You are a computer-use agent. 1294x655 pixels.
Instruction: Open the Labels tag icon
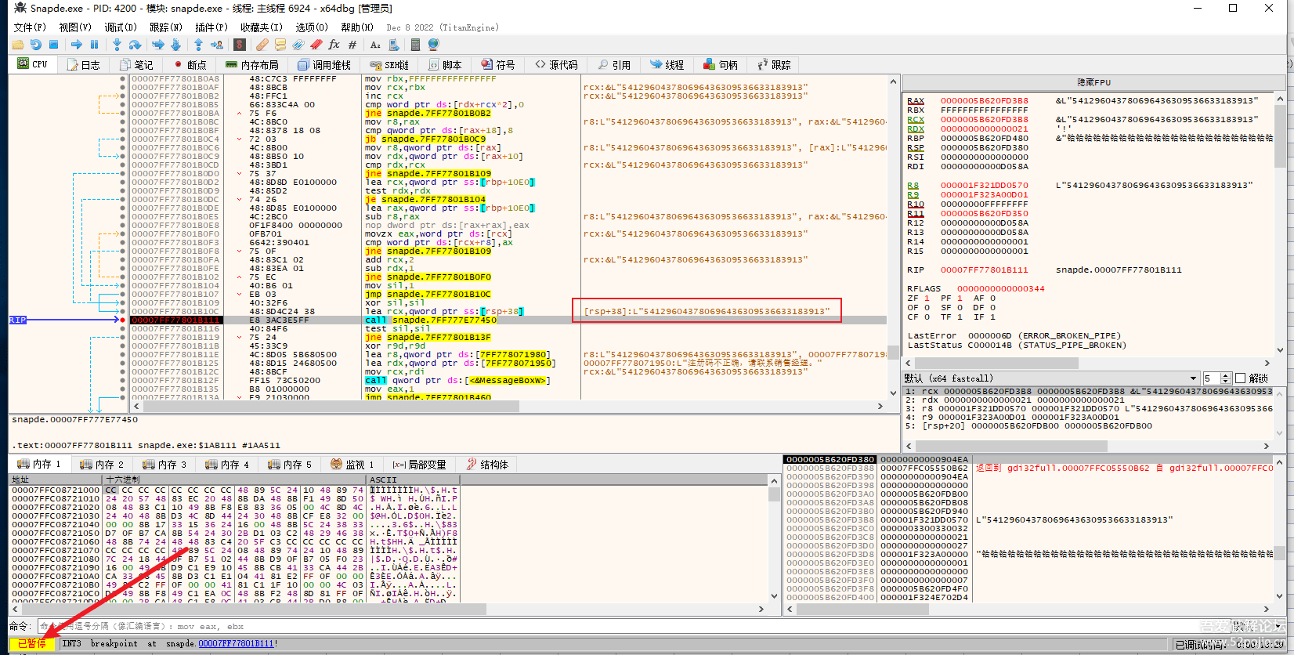pos(298,45)
